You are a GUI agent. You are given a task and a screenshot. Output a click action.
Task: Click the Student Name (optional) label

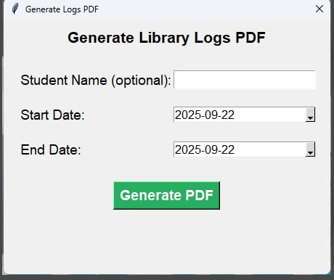tap(96, 81)
